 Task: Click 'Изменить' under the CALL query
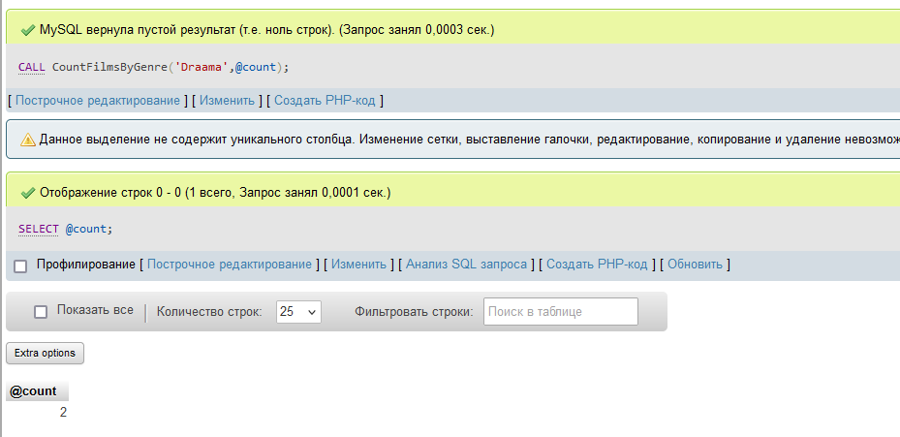pos(228,100)
